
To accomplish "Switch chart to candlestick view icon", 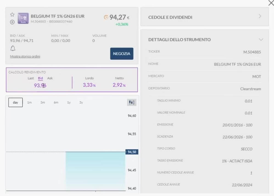I will 132,103.
